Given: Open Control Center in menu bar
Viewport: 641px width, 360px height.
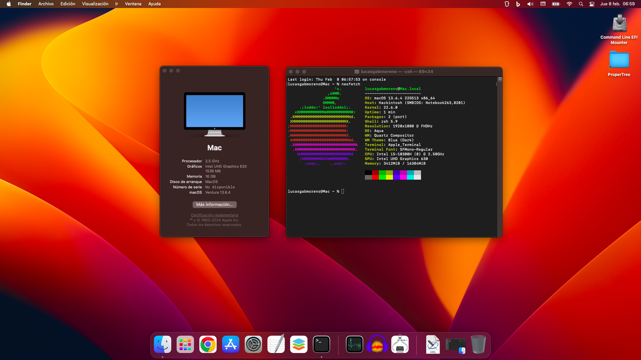Looking at the screenshot, I should (x=592, y=4).
